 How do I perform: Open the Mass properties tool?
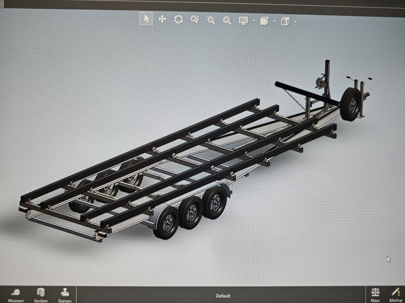(375, 295)
